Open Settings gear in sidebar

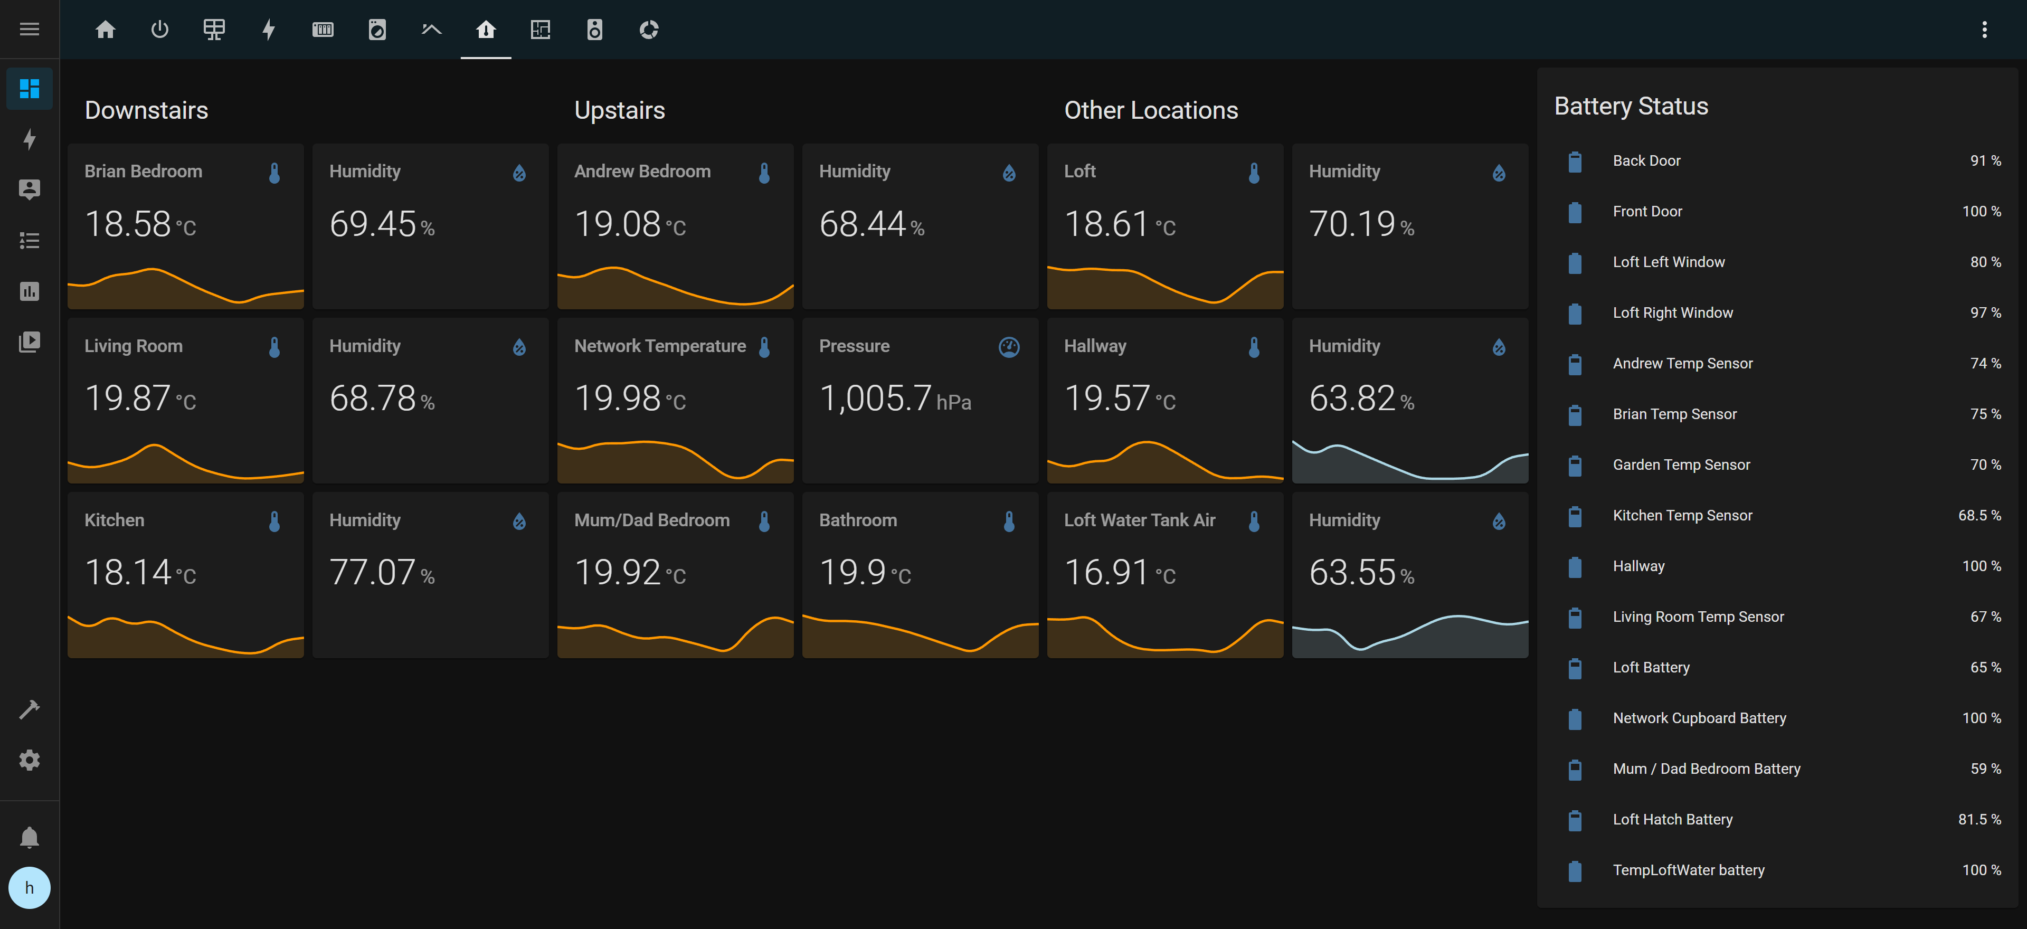29,761
